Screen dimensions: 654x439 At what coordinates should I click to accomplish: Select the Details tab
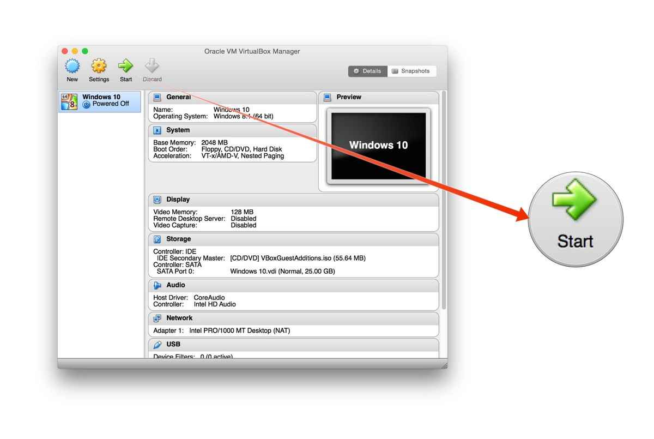click(368, 71)
